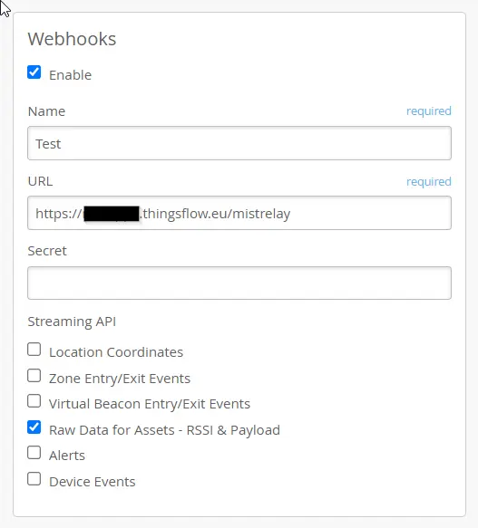Focus the Name field containing Test
This screenshot has width=478, height=528.
point(239,143)
